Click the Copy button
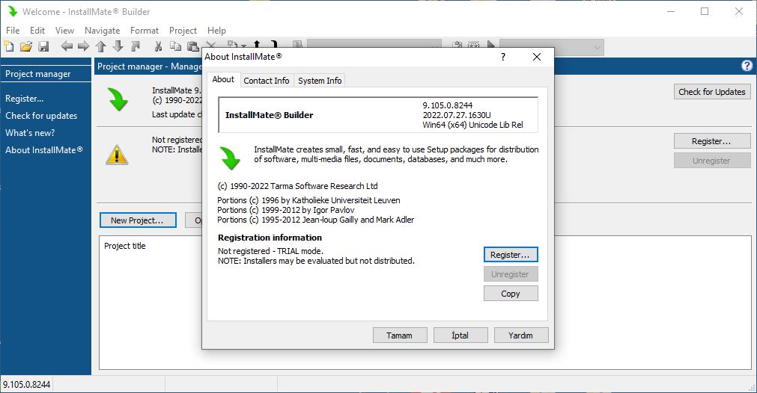 (x=511, y=294)
